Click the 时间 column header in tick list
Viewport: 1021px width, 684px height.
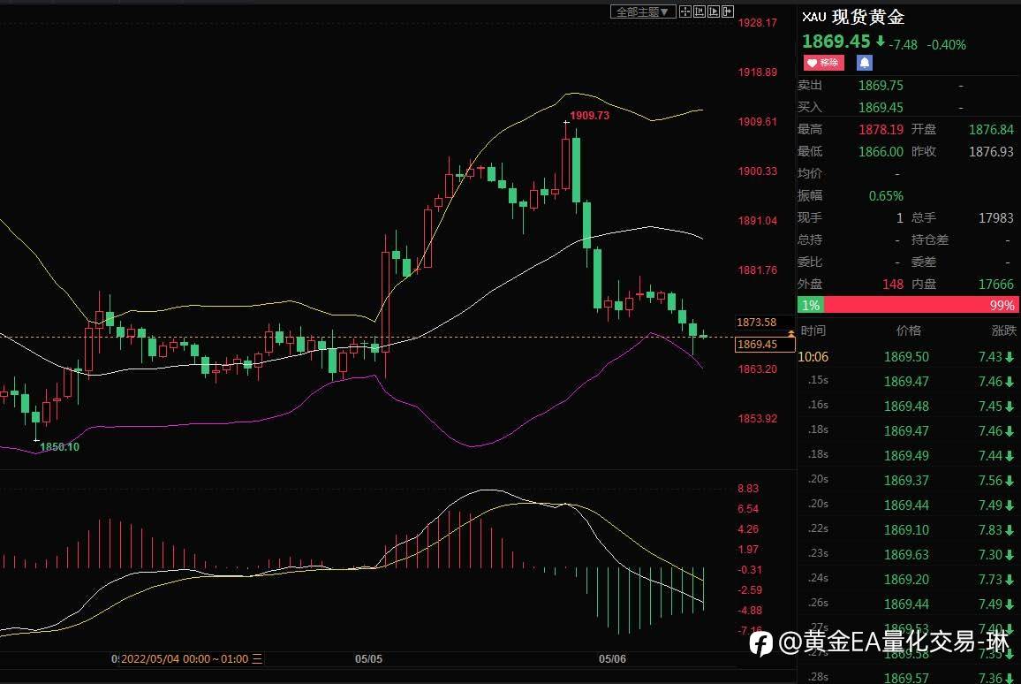coord(813,331)
